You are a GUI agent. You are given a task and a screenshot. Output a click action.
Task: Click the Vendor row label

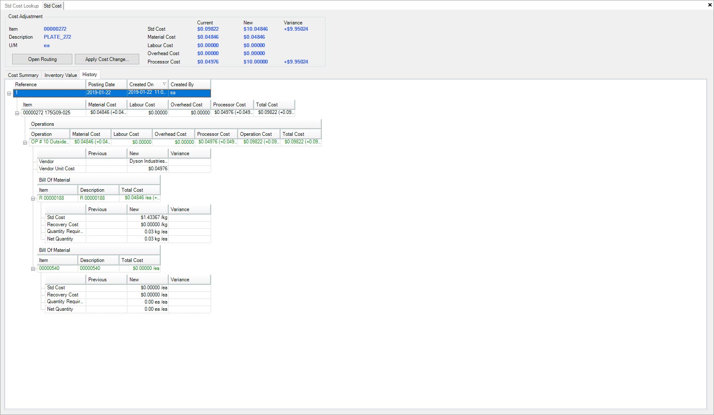point(61,161)
